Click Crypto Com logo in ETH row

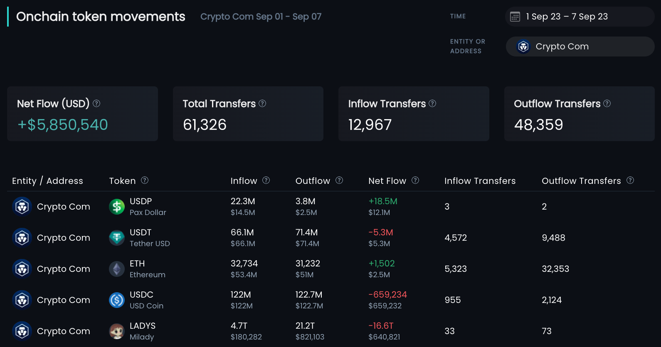click(22, 269)
